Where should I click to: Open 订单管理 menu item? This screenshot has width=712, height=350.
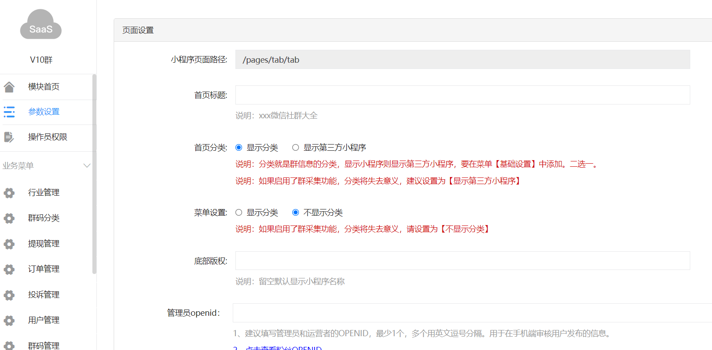44,269
